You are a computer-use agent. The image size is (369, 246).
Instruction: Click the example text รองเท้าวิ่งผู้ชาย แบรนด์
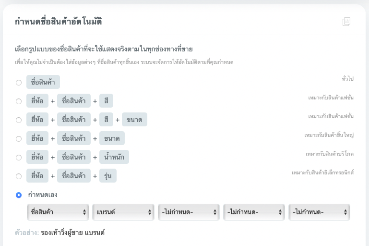point(72,233)
